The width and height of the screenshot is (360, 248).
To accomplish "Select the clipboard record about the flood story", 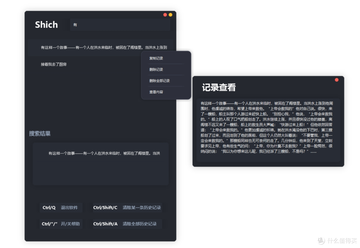I will [100, 48].
